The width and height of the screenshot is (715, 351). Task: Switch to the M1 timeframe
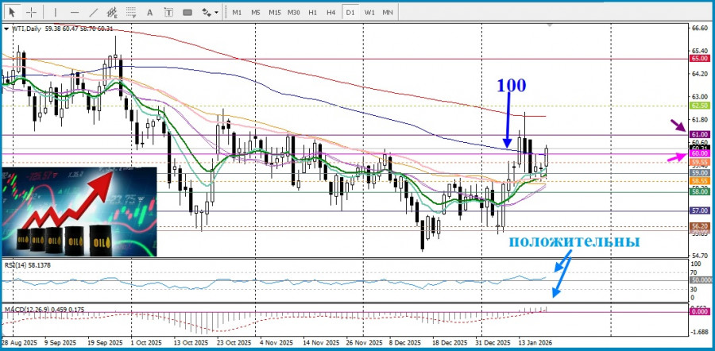point(237,12)
